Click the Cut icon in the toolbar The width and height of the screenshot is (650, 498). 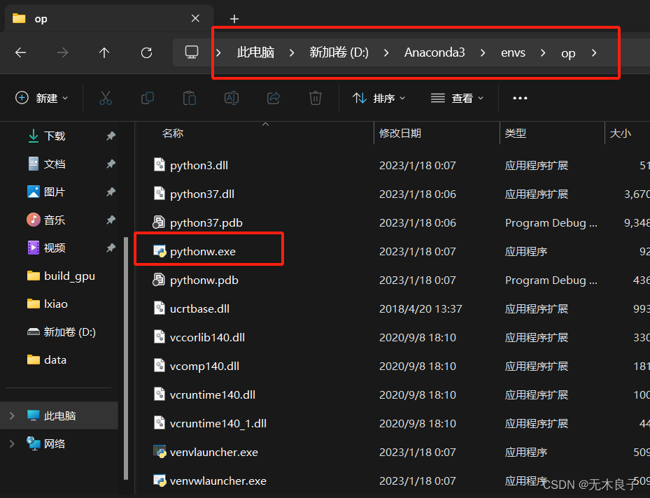coord(106,98)
